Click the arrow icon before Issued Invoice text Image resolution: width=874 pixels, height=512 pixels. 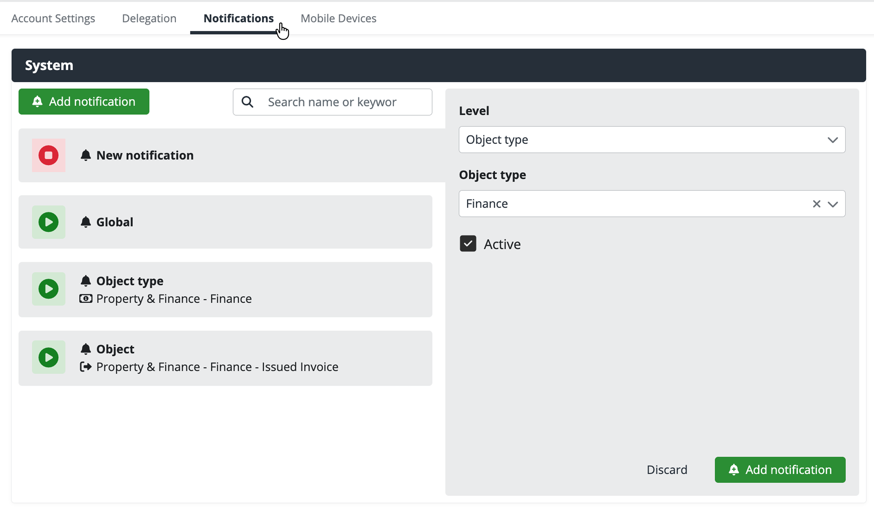[86, 367]
